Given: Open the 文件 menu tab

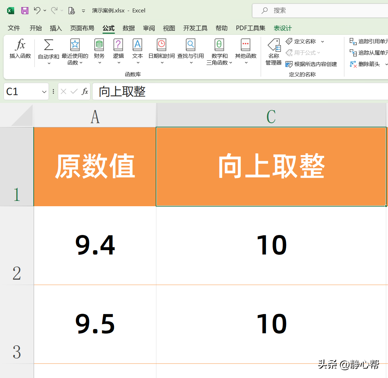Looking at the screenshot, I should click(x=14, y=28).
